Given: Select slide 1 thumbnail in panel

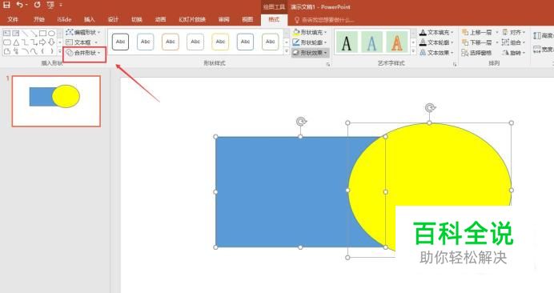Looking at the screenshot, I should 56,101.
